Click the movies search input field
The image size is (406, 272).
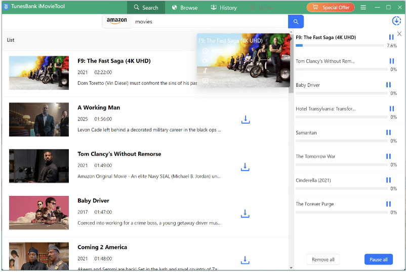[x=210, y=22]
